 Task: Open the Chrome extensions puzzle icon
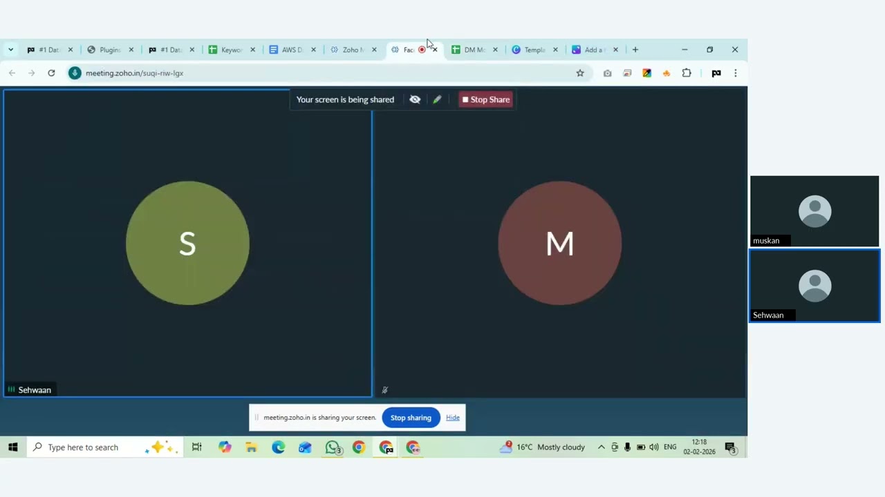[687, 73]
